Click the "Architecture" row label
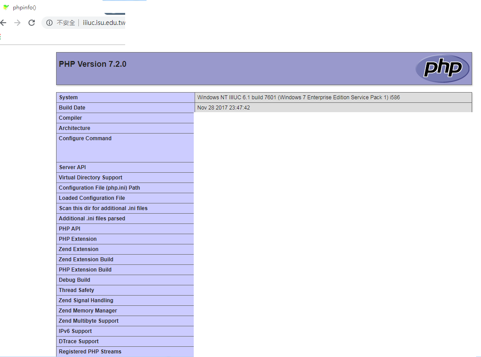Viewport: 481px width, 357px height. (x=74, y=128)
